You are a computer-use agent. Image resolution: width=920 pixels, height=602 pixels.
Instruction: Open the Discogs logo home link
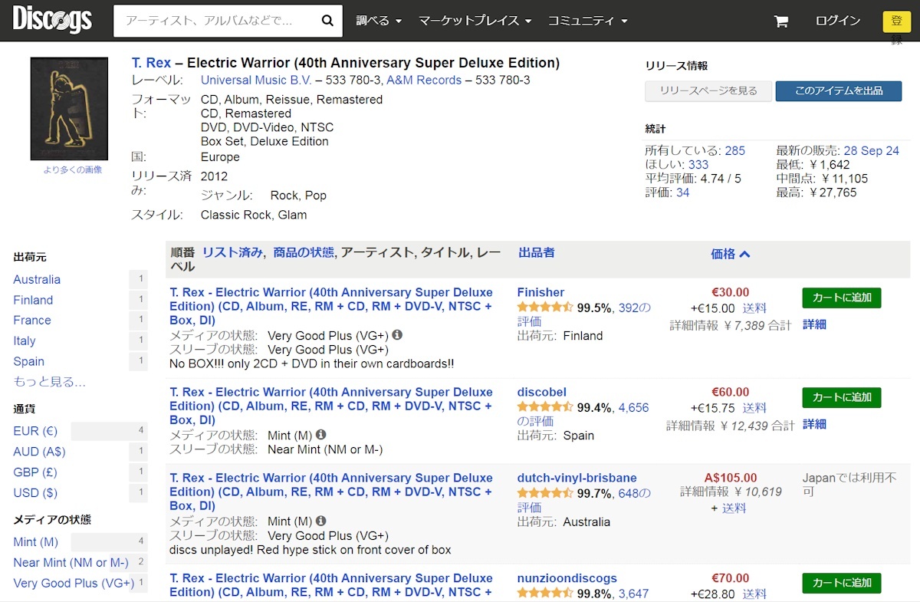pyautogui.click(x=52, y=20)
